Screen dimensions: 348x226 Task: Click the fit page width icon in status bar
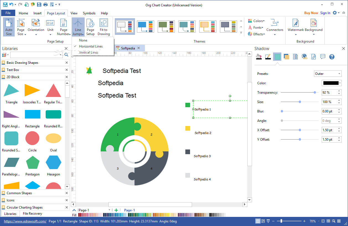pyautogui.click(x=328, y=221)
